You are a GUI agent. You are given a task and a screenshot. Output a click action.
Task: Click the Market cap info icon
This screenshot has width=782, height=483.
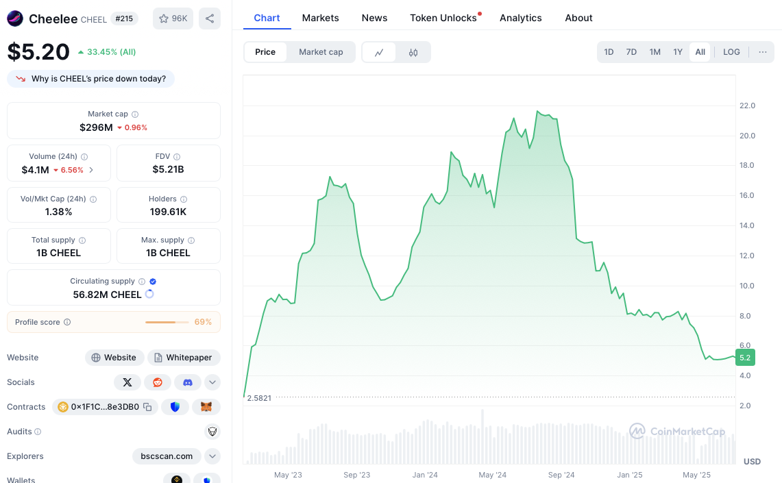(x=135, y=114)
